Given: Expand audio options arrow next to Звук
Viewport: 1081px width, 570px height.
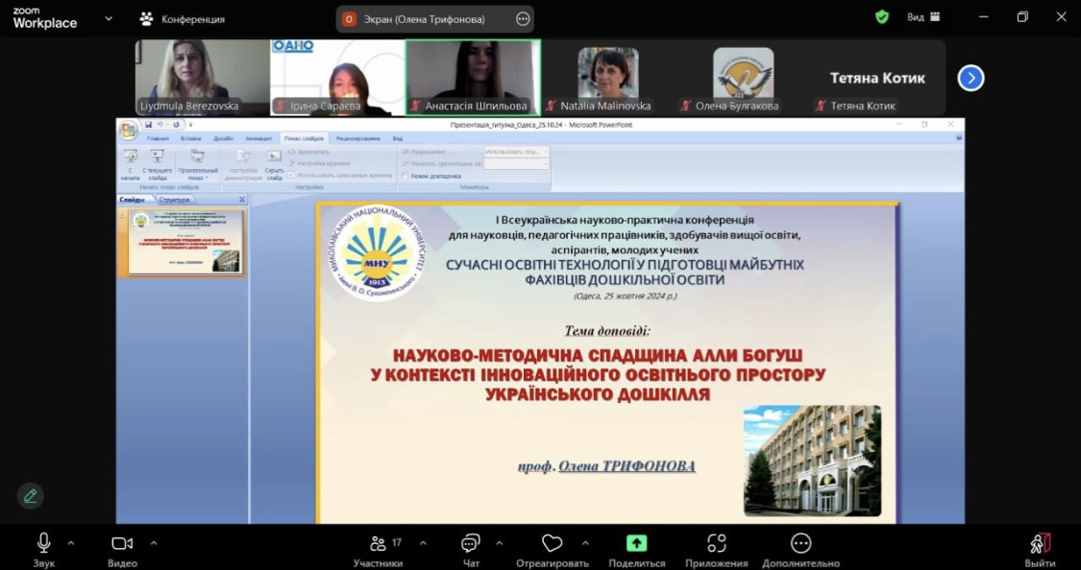Looking at the screenshot, I should pos(71,542).
